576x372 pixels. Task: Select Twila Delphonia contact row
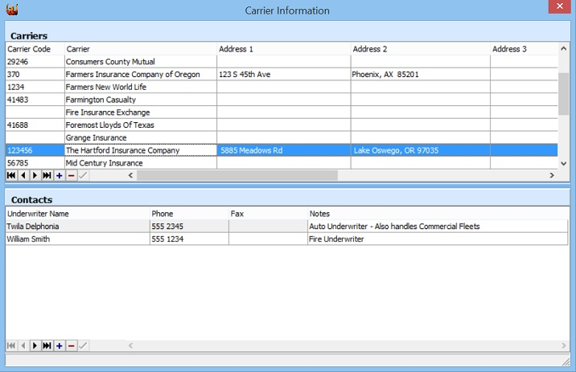287,227
